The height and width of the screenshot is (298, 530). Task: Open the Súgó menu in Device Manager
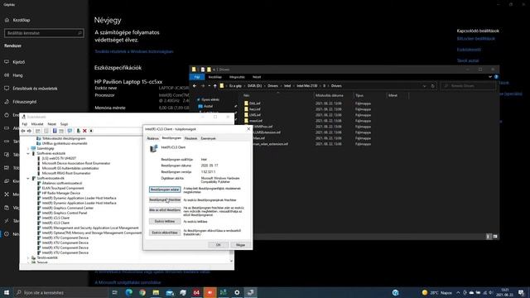(65, 124)
